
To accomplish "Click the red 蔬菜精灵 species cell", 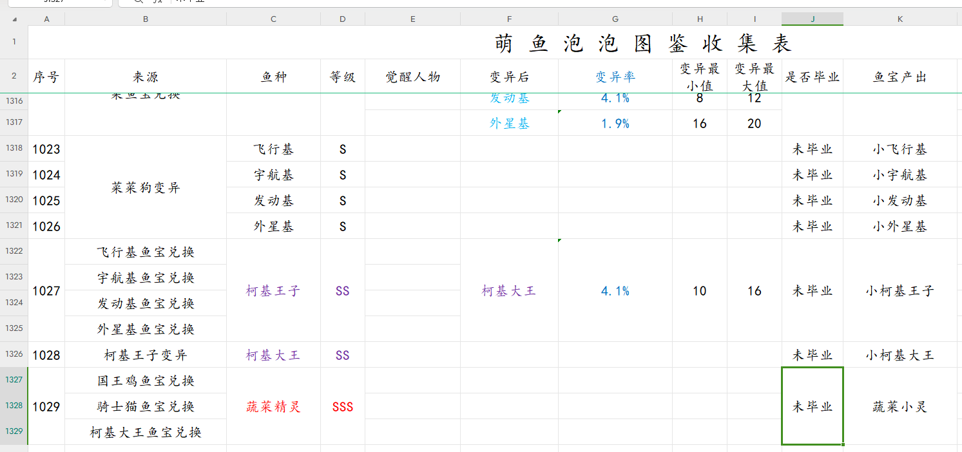I will pyautogui.click(x=273, y=406).
